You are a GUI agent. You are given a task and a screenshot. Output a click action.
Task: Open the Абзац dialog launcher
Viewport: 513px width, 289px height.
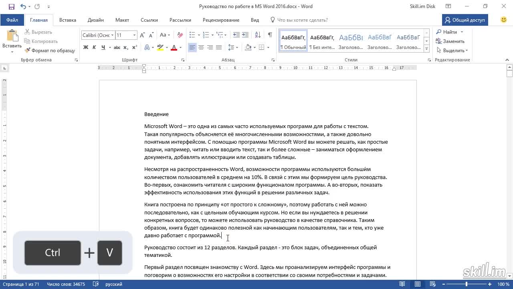tap(273, 60)
